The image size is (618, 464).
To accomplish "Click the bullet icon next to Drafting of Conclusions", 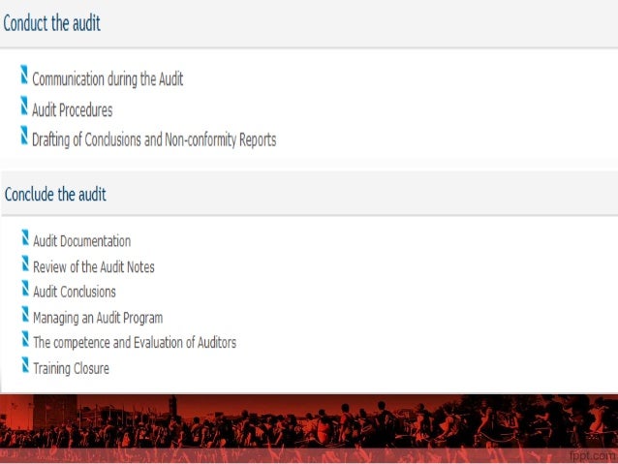I will pos(24,136).
